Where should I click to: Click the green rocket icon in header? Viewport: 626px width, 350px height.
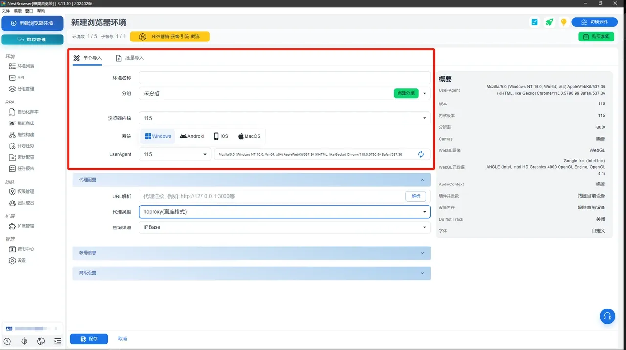549,22
